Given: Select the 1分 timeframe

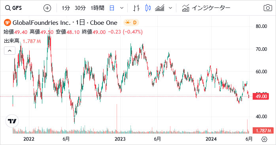Looking at the screenshot, I should (66, 8).
